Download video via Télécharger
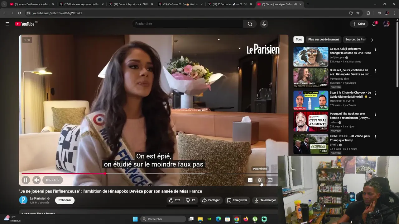 tap(265, 200)
